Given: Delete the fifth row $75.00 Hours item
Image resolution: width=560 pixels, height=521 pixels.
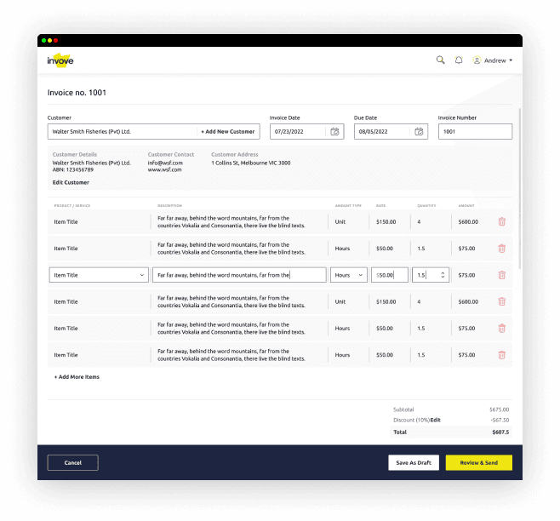Looking at the screenshot, I should point(502,328).
